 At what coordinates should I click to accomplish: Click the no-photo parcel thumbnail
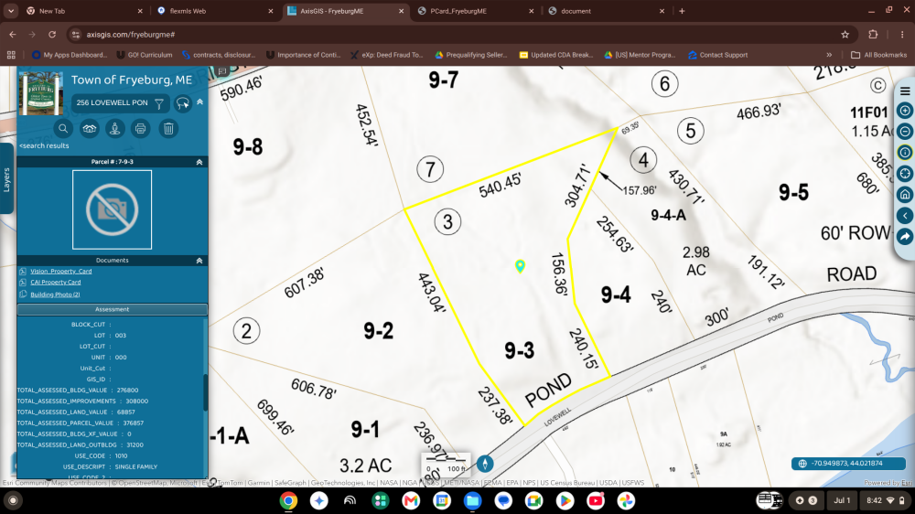pos(112,209)
